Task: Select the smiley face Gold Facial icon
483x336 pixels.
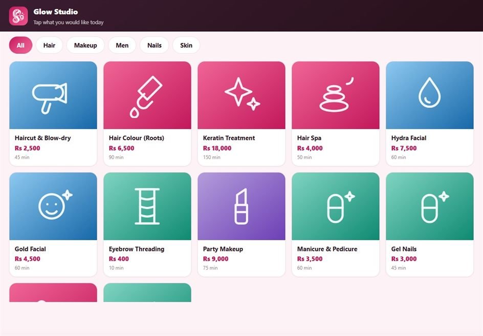Action: pos(55,205)
